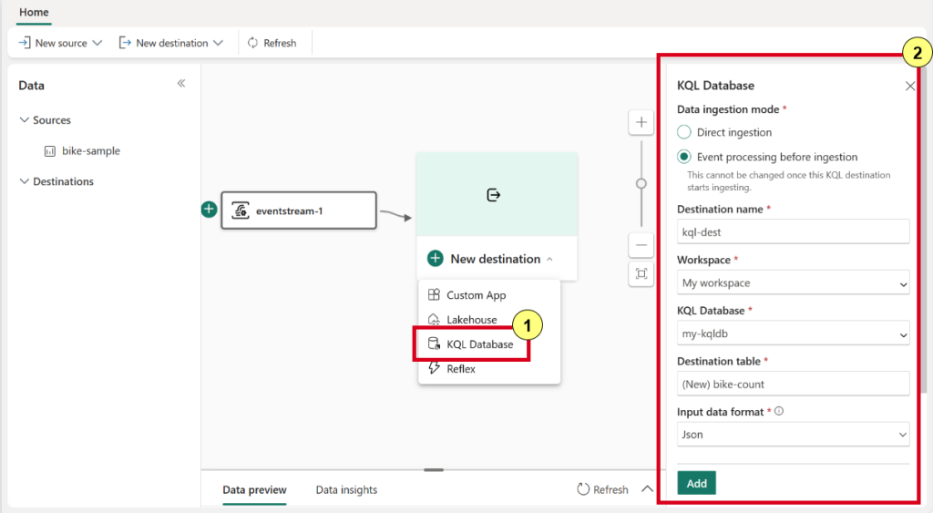Zoom out canvas with minus button
Viewport: 933px width, 513px height.
[641, 244]
